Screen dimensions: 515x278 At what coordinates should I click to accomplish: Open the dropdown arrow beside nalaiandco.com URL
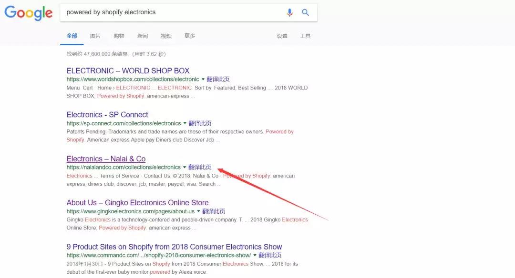(185, 167)
